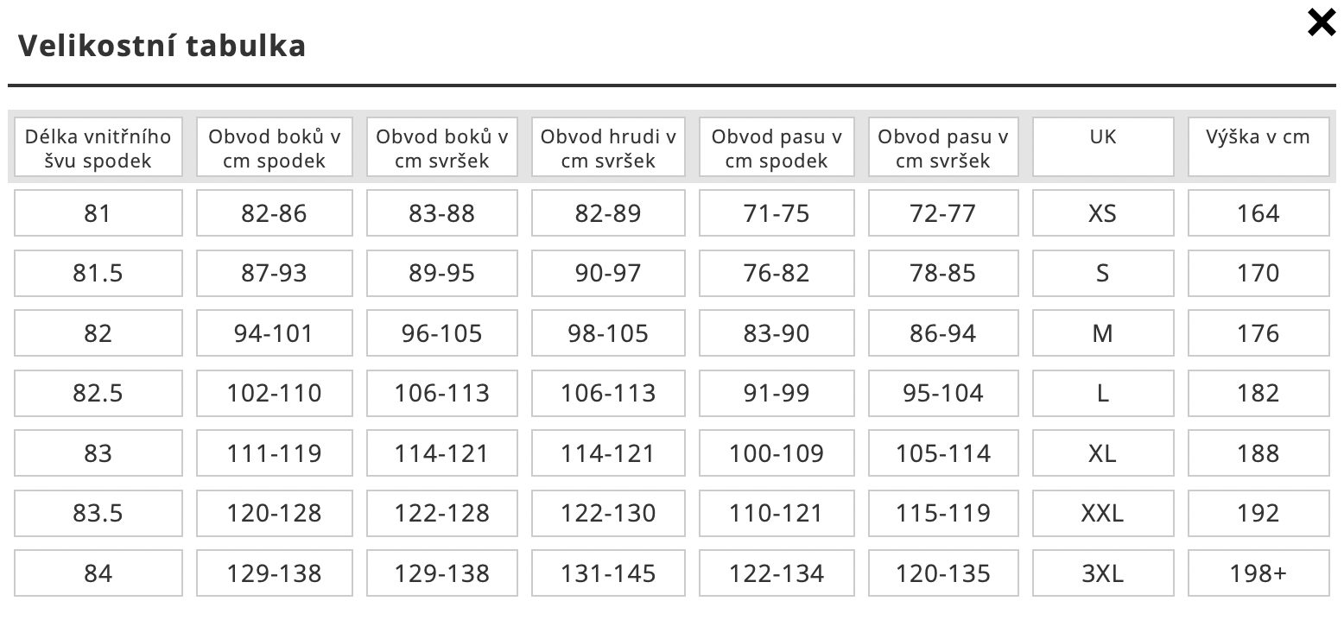Click waist range cell 115-119
The width and height of the screenshot is (1344, 620).
click(x=943, y=514)
